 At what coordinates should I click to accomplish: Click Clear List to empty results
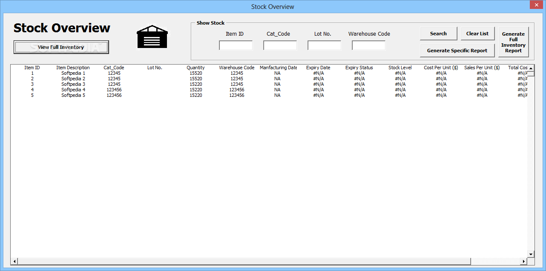point(477,33)
